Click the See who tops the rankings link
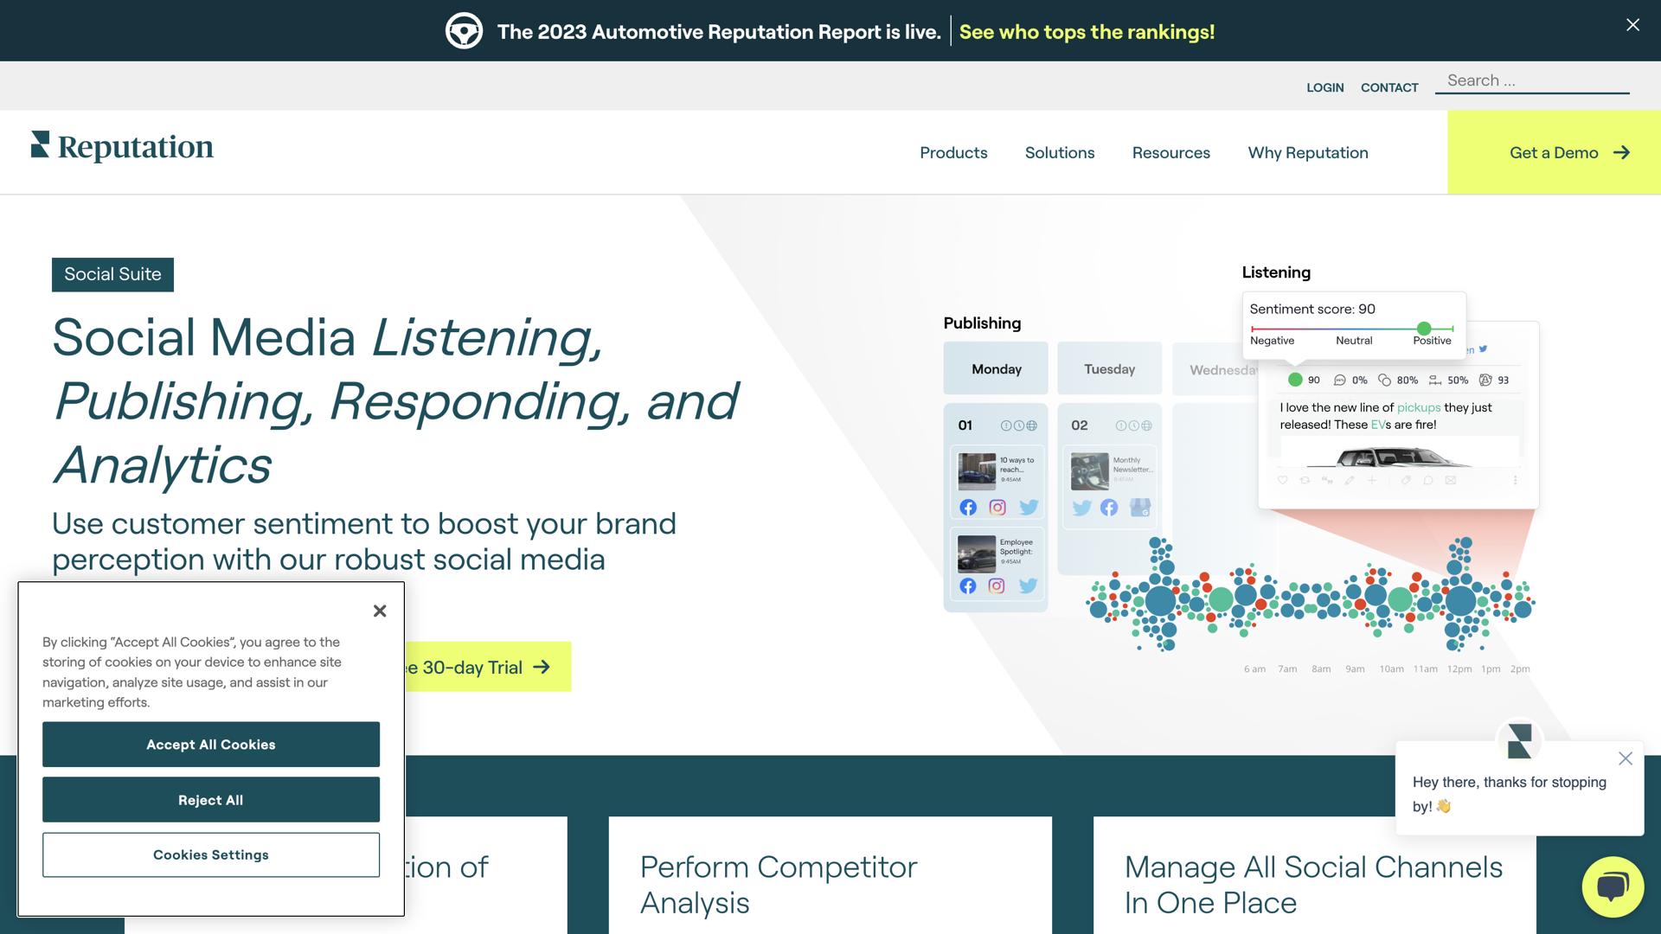Viewport: 1661px width, 934px height. tap(1087, 32)
